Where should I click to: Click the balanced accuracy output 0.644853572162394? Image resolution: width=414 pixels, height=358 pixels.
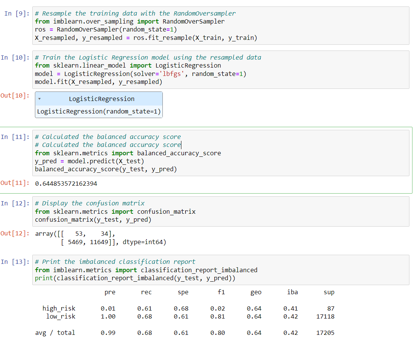66,184
